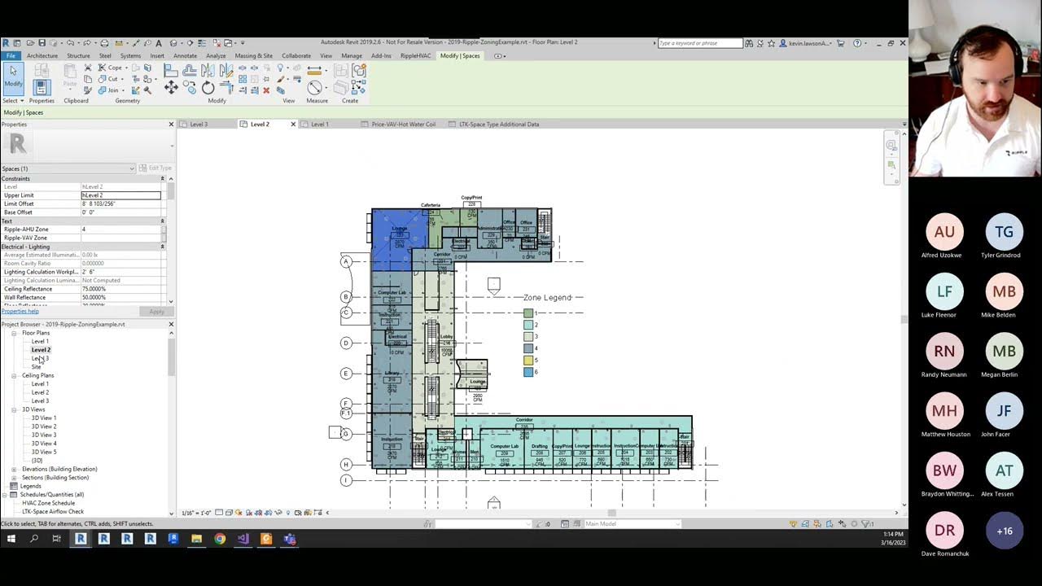The image size is (1042, 586).
Task: Close the Level 2 view tab
Action: (293, 125)
